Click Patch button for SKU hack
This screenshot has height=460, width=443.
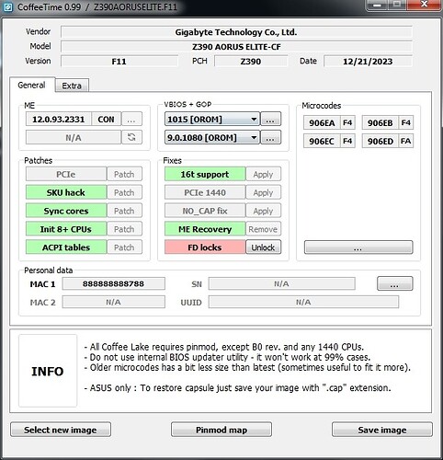tap(124, 192)
